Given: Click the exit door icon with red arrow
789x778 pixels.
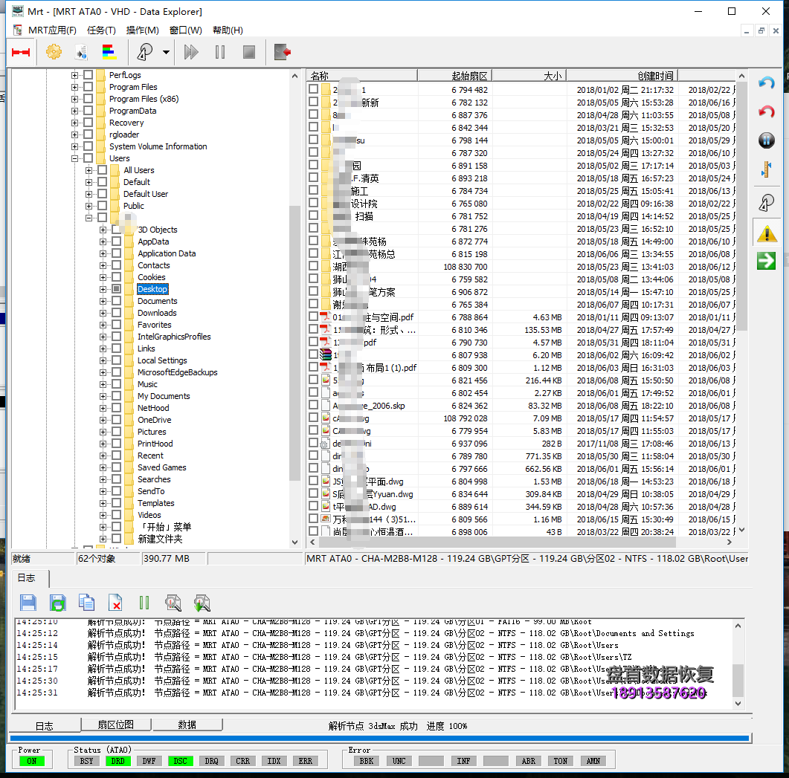Looking at the screenshot, I should point(282,52).
